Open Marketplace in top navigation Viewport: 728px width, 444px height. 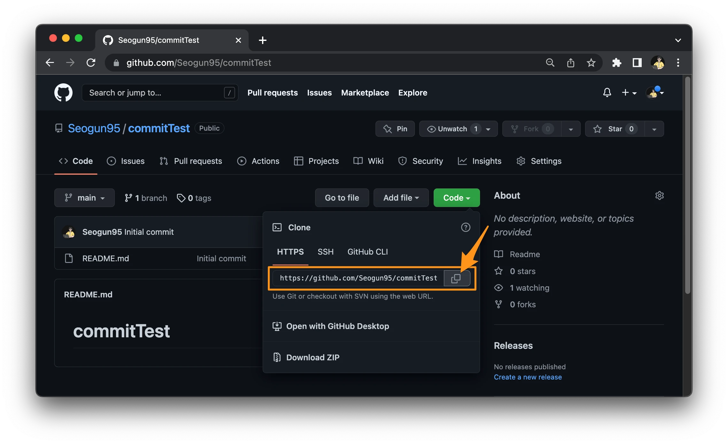coord(365,93)
